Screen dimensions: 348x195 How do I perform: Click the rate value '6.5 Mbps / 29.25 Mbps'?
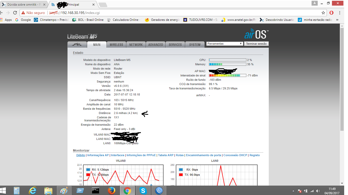click(223, 88)
